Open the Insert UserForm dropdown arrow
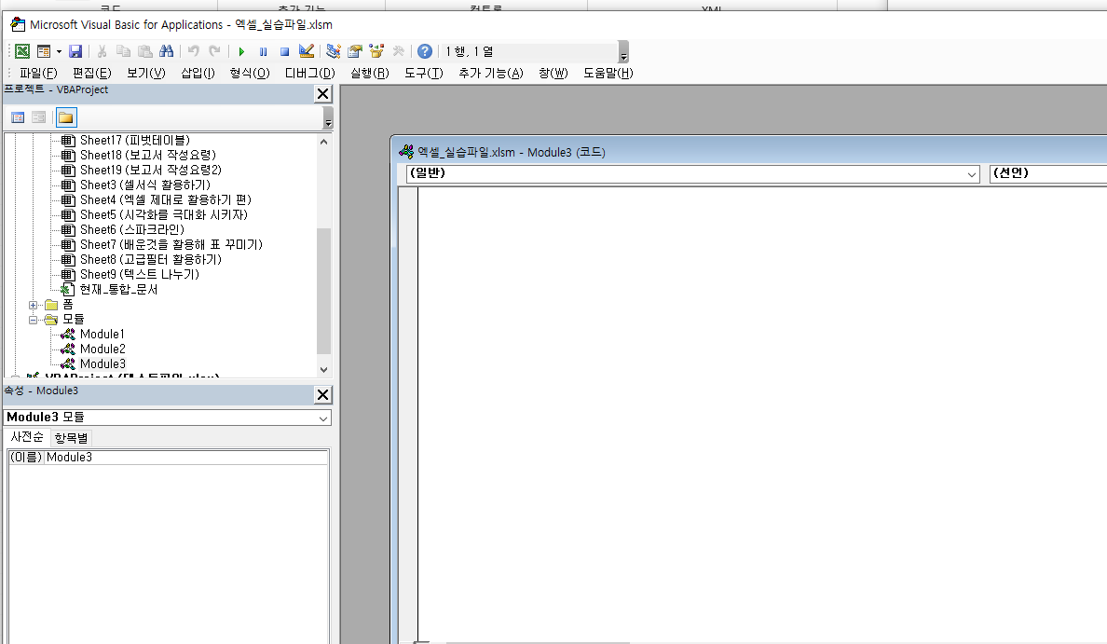Viewport: 1107px width, 644px height. click(59, 51)
